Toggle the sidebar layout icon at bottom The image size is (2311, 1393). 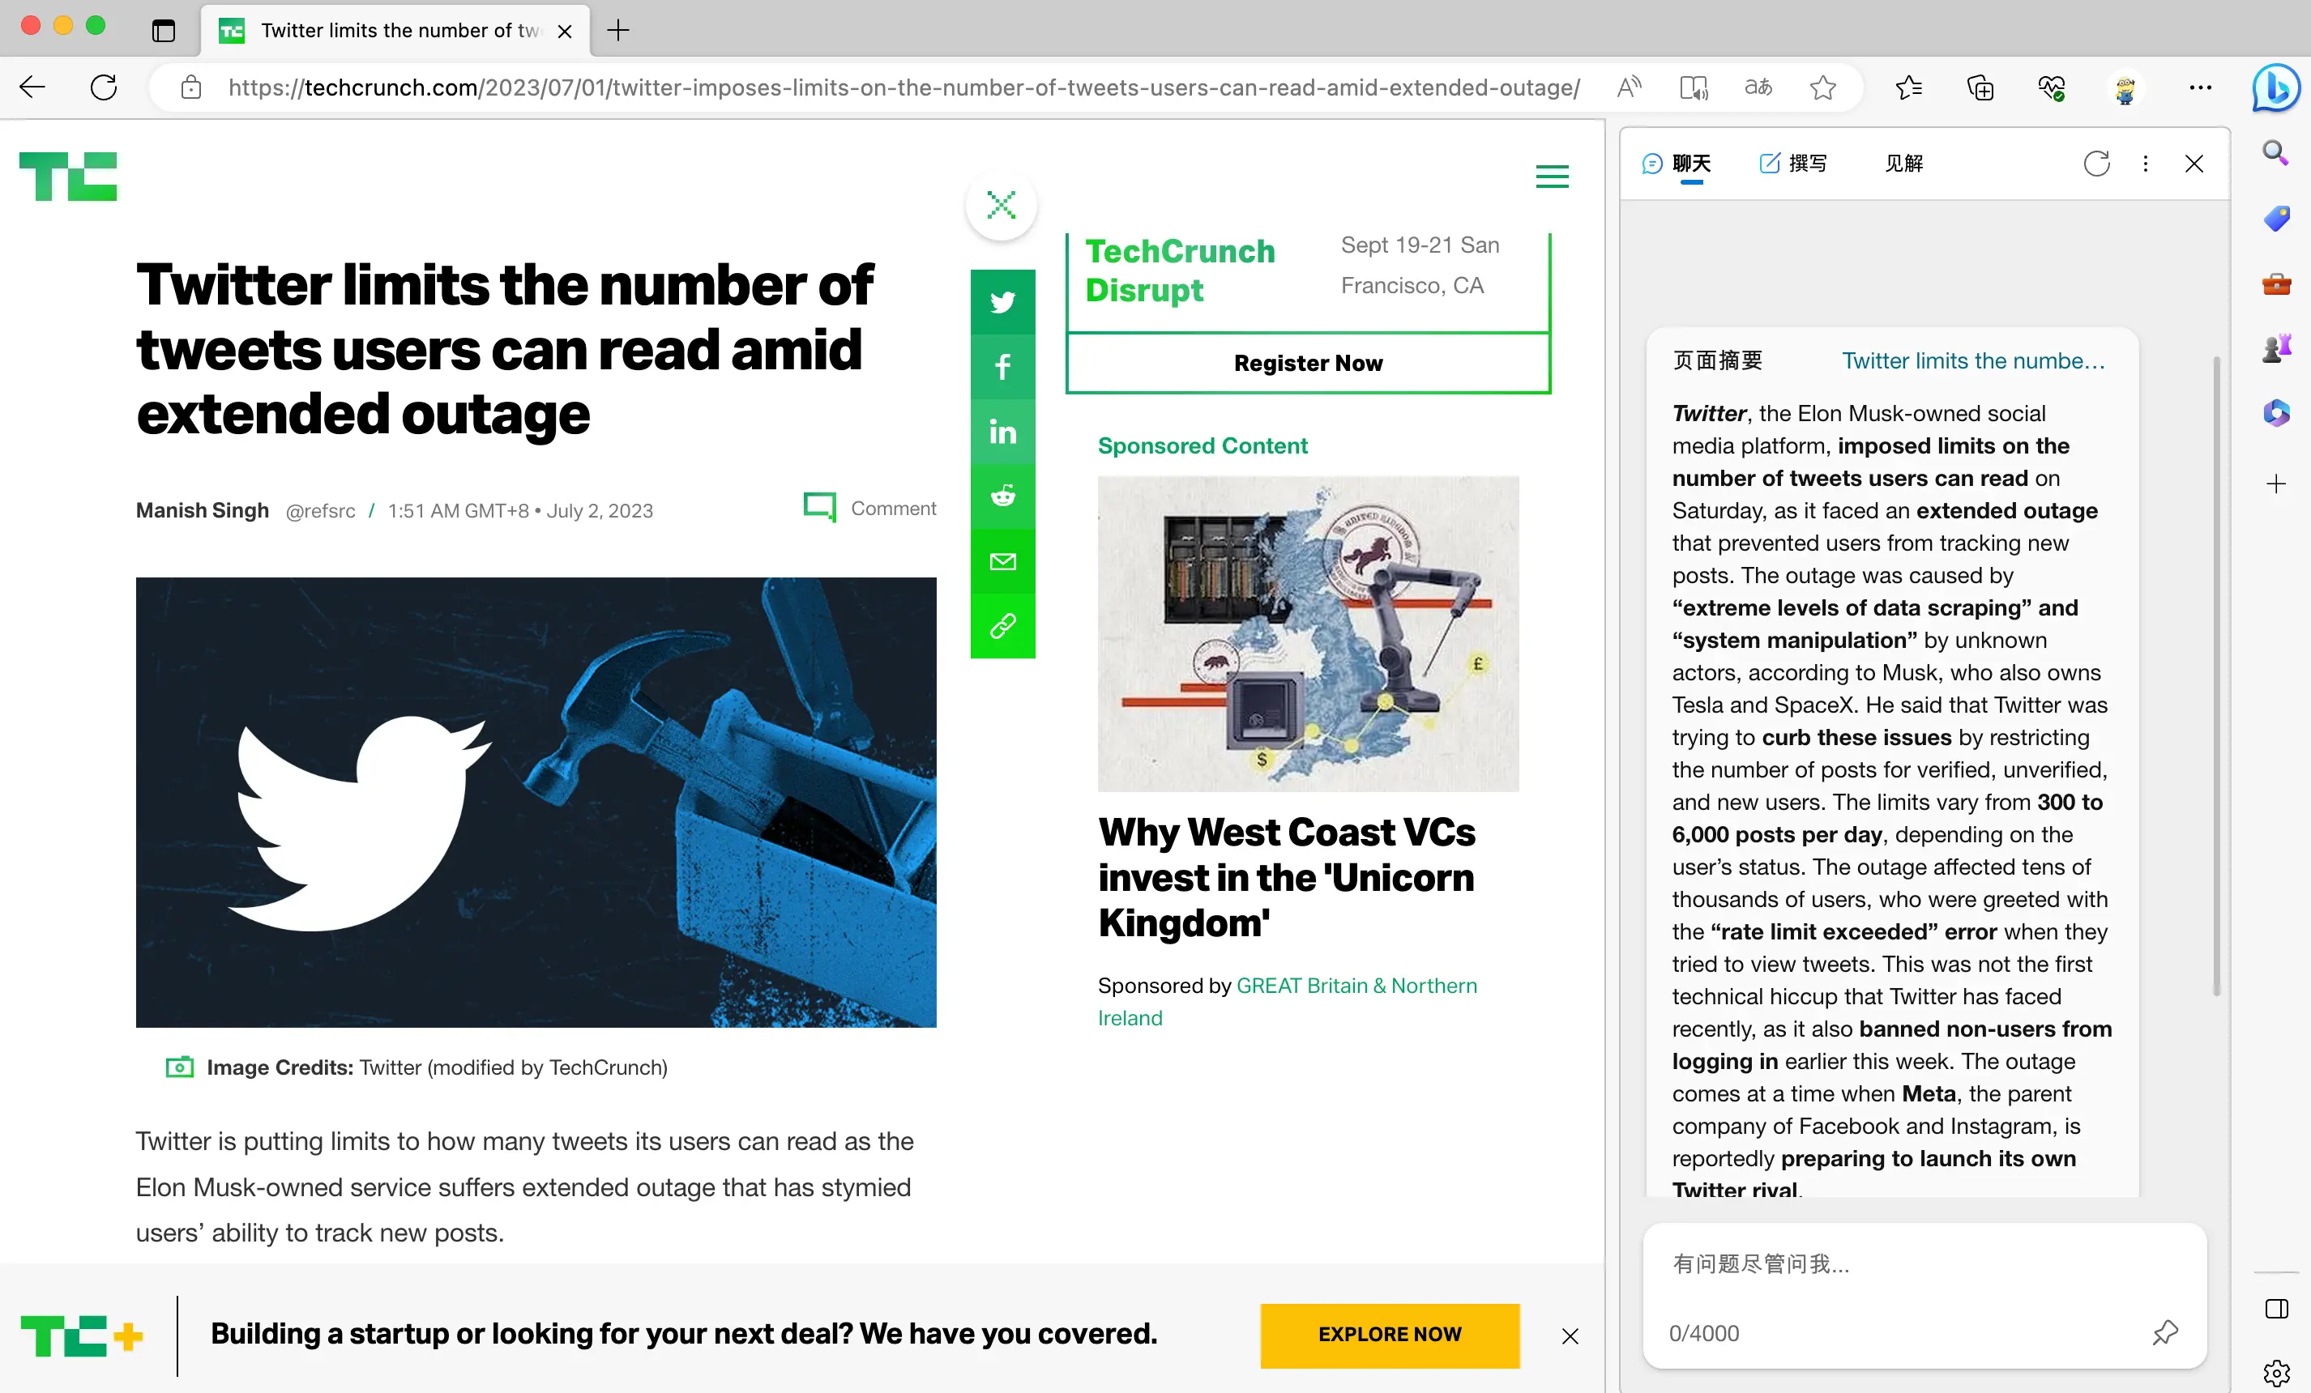coord(2276,1309)
